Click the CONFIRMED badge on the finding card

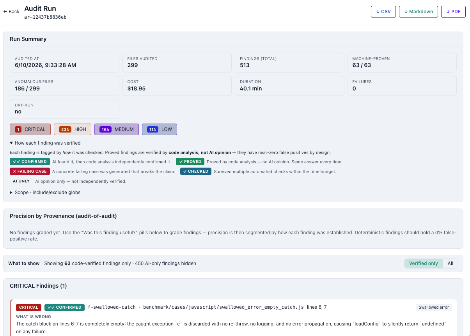tap(64, 308)
